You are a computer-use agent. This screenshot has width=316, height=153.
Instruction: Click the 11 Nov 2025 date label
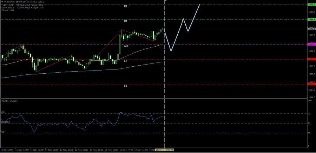(6, 150)
